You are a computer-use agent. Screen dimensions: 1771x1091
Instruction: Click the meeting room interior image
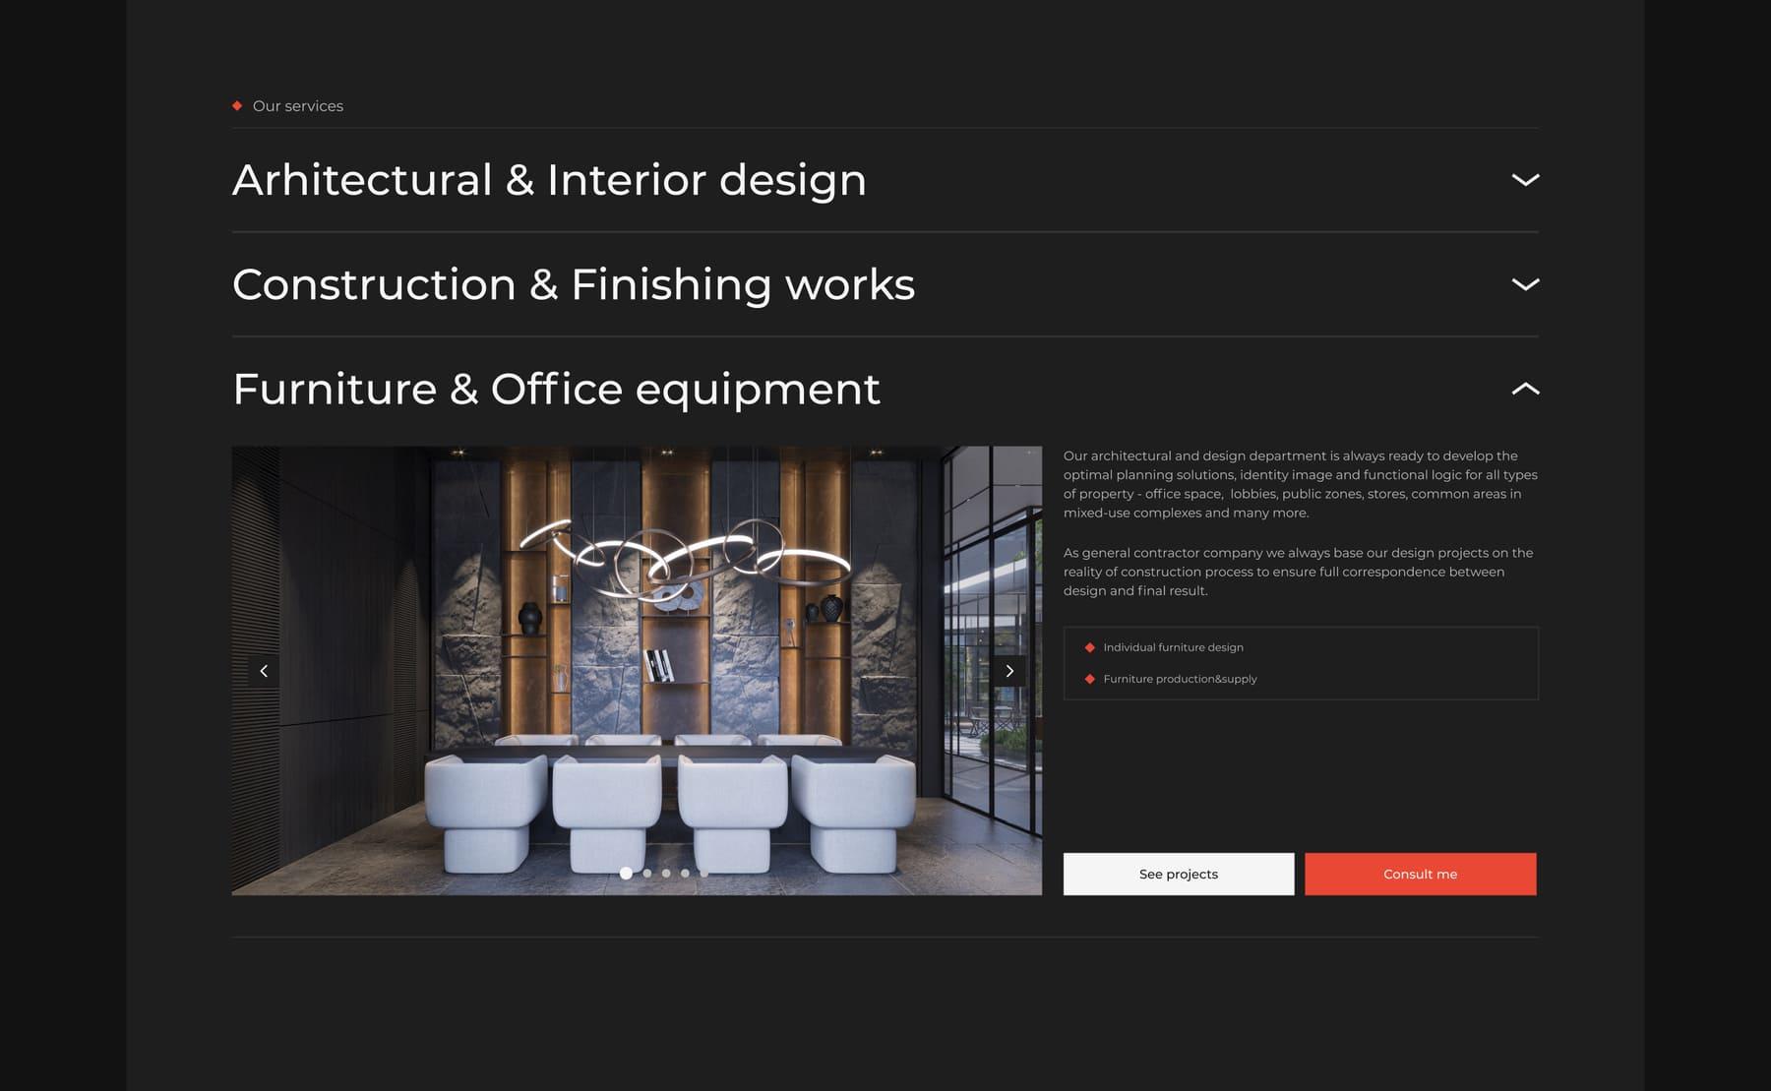[637, 671]
